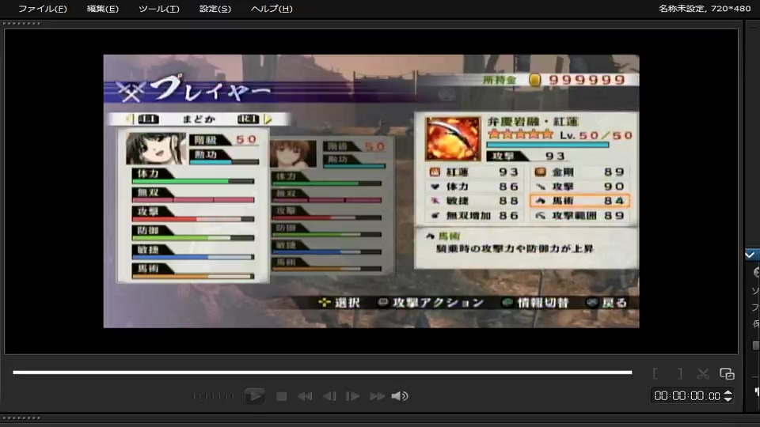Click the white preview scrubber bar
The height and width of the screenshot is (427, 760).
coord(322,372)
